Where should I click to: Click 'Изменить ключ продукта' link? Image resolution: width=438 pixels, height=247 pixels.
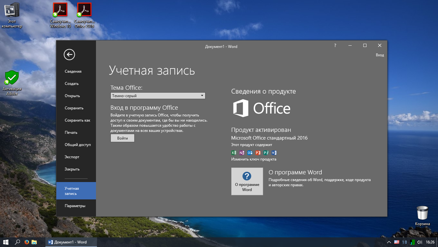pos(254,159)
